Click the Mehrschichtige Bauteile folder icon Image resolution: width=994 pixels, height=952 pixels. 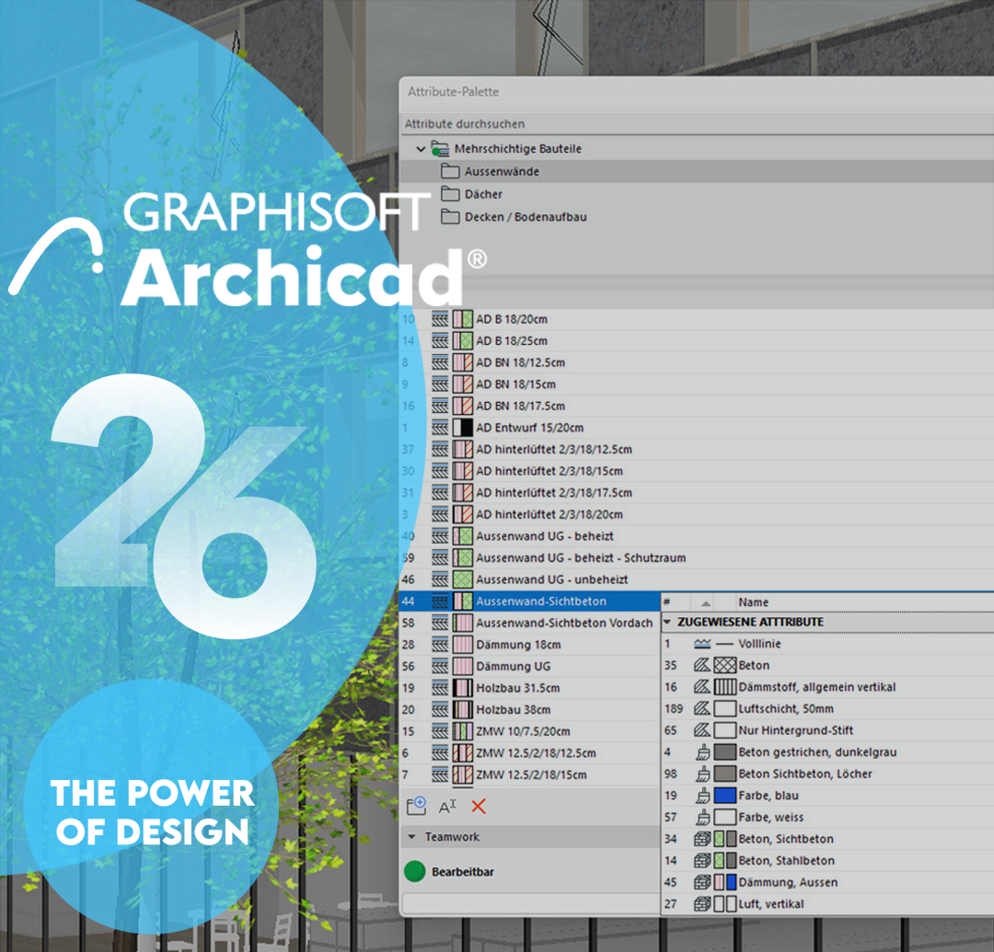(x=440, y=149)
